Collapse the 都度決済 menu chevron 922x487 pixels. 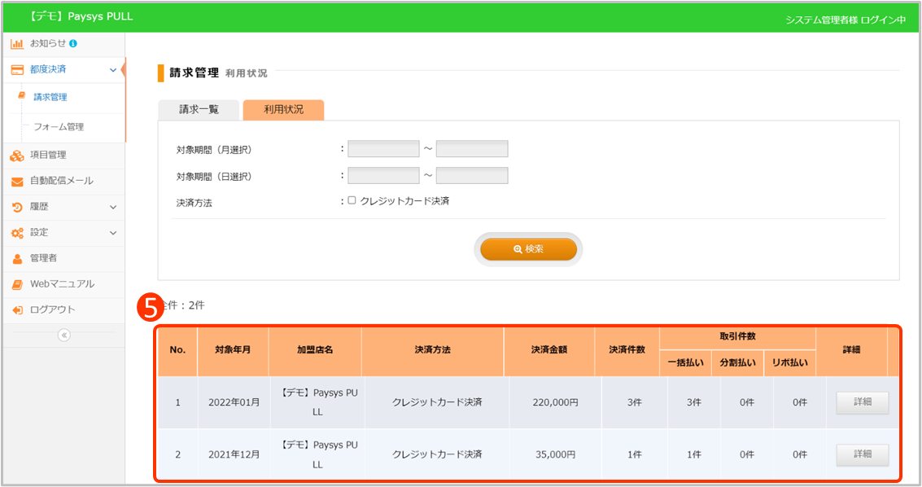pyautogui.click(x=113, y=70)
